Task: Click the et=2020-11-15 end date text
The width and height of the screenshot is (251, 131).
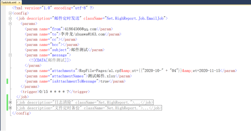Action: click(206, 71)
